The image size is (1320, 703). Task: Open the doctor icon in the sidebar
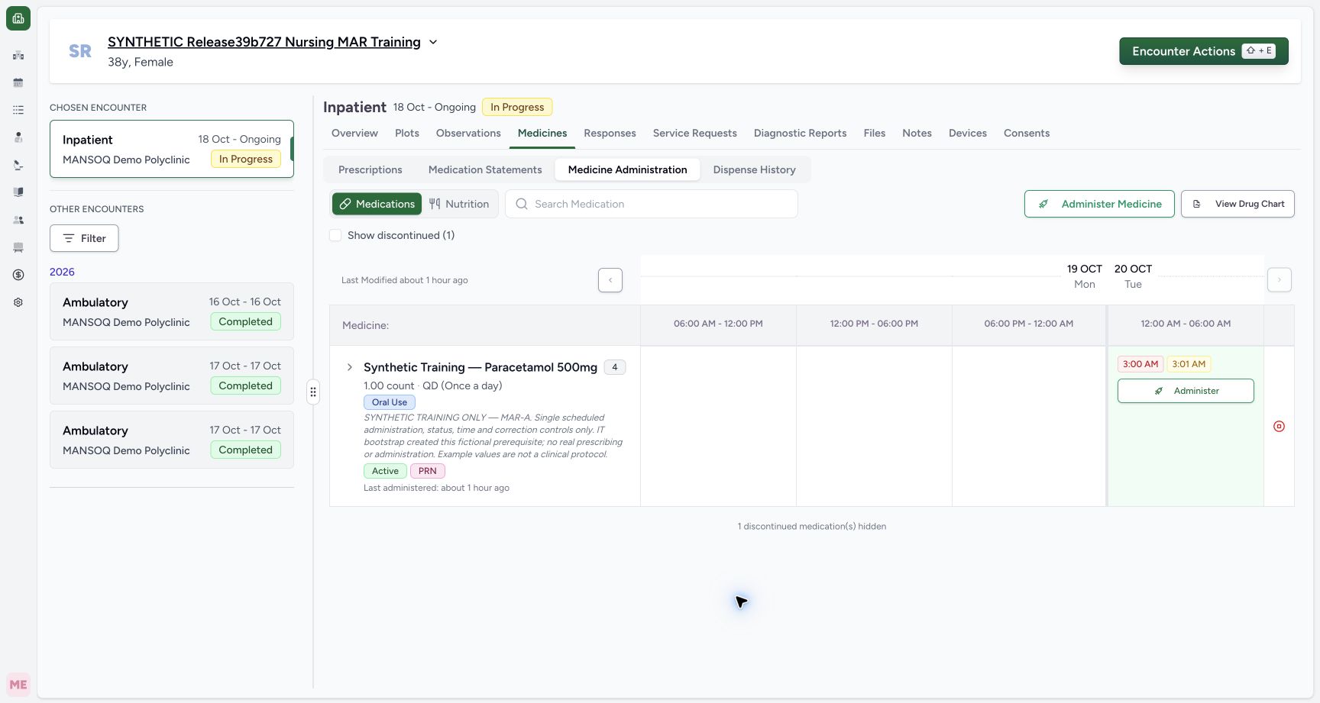point(18,137)
